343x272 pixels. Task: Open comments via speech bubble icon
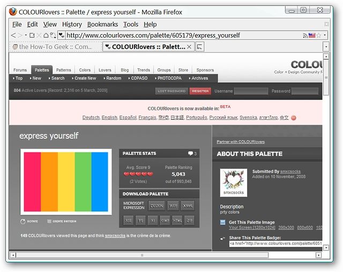point(191,153)
